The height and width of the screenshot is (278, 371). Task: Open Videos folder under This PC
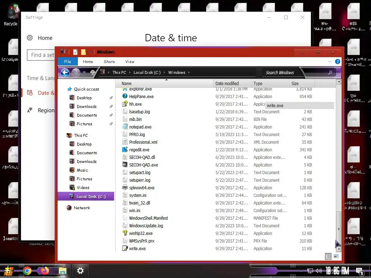coord(83,188)
